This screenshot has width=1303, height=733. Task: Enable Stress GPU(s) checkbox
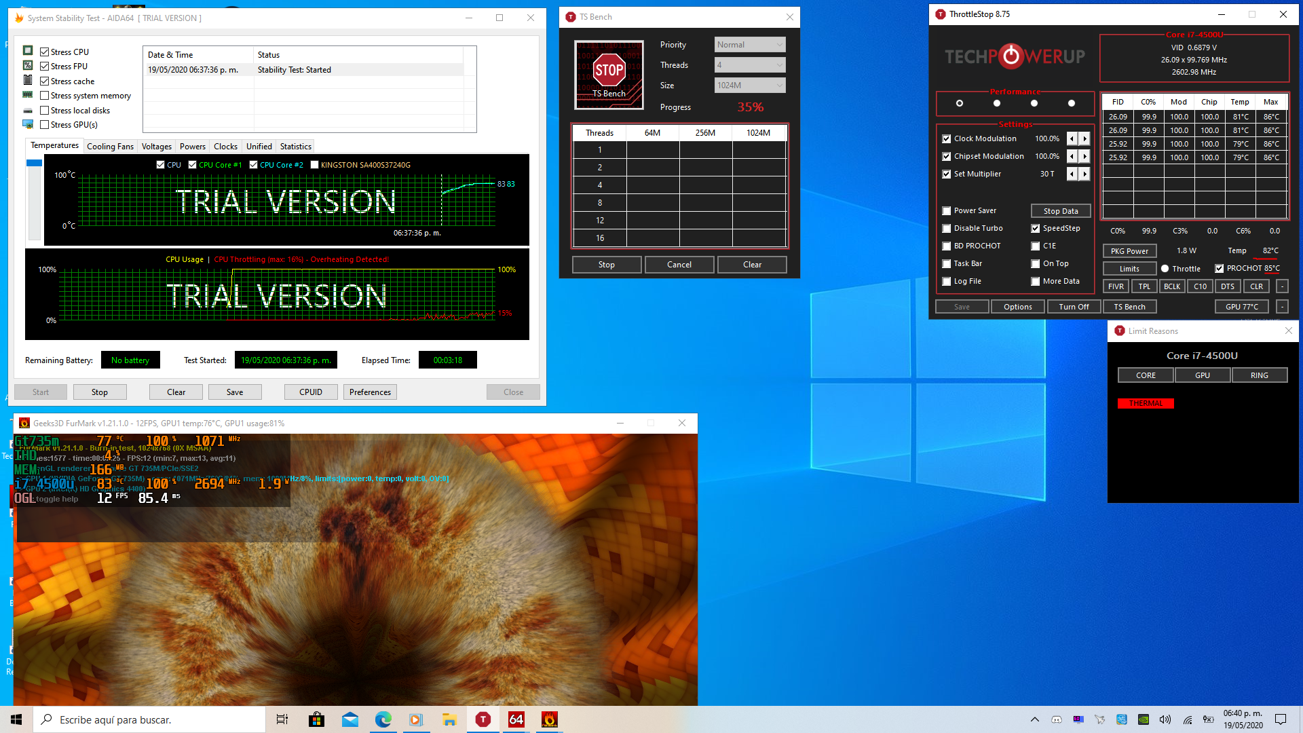tap(44, 125)
